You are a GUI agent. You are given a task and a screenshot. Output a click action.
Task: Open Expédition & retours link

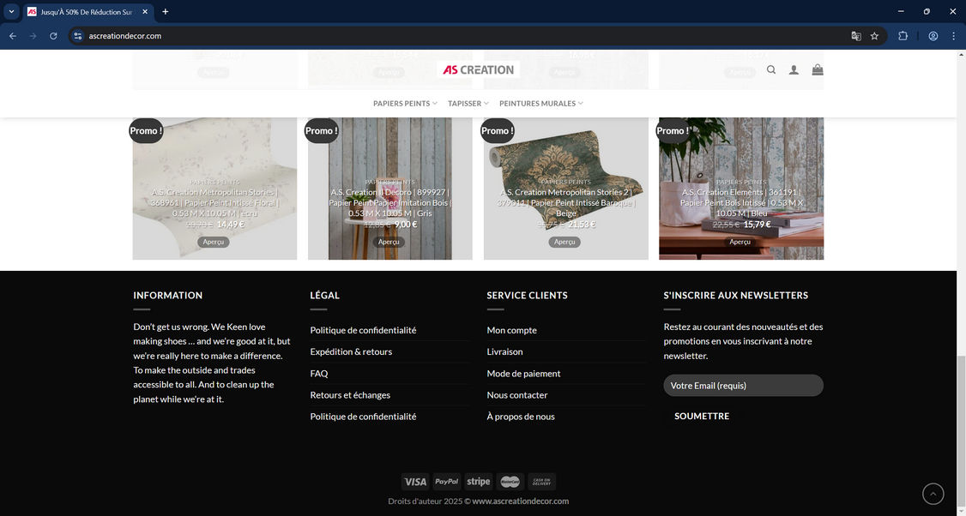(351, 351)
